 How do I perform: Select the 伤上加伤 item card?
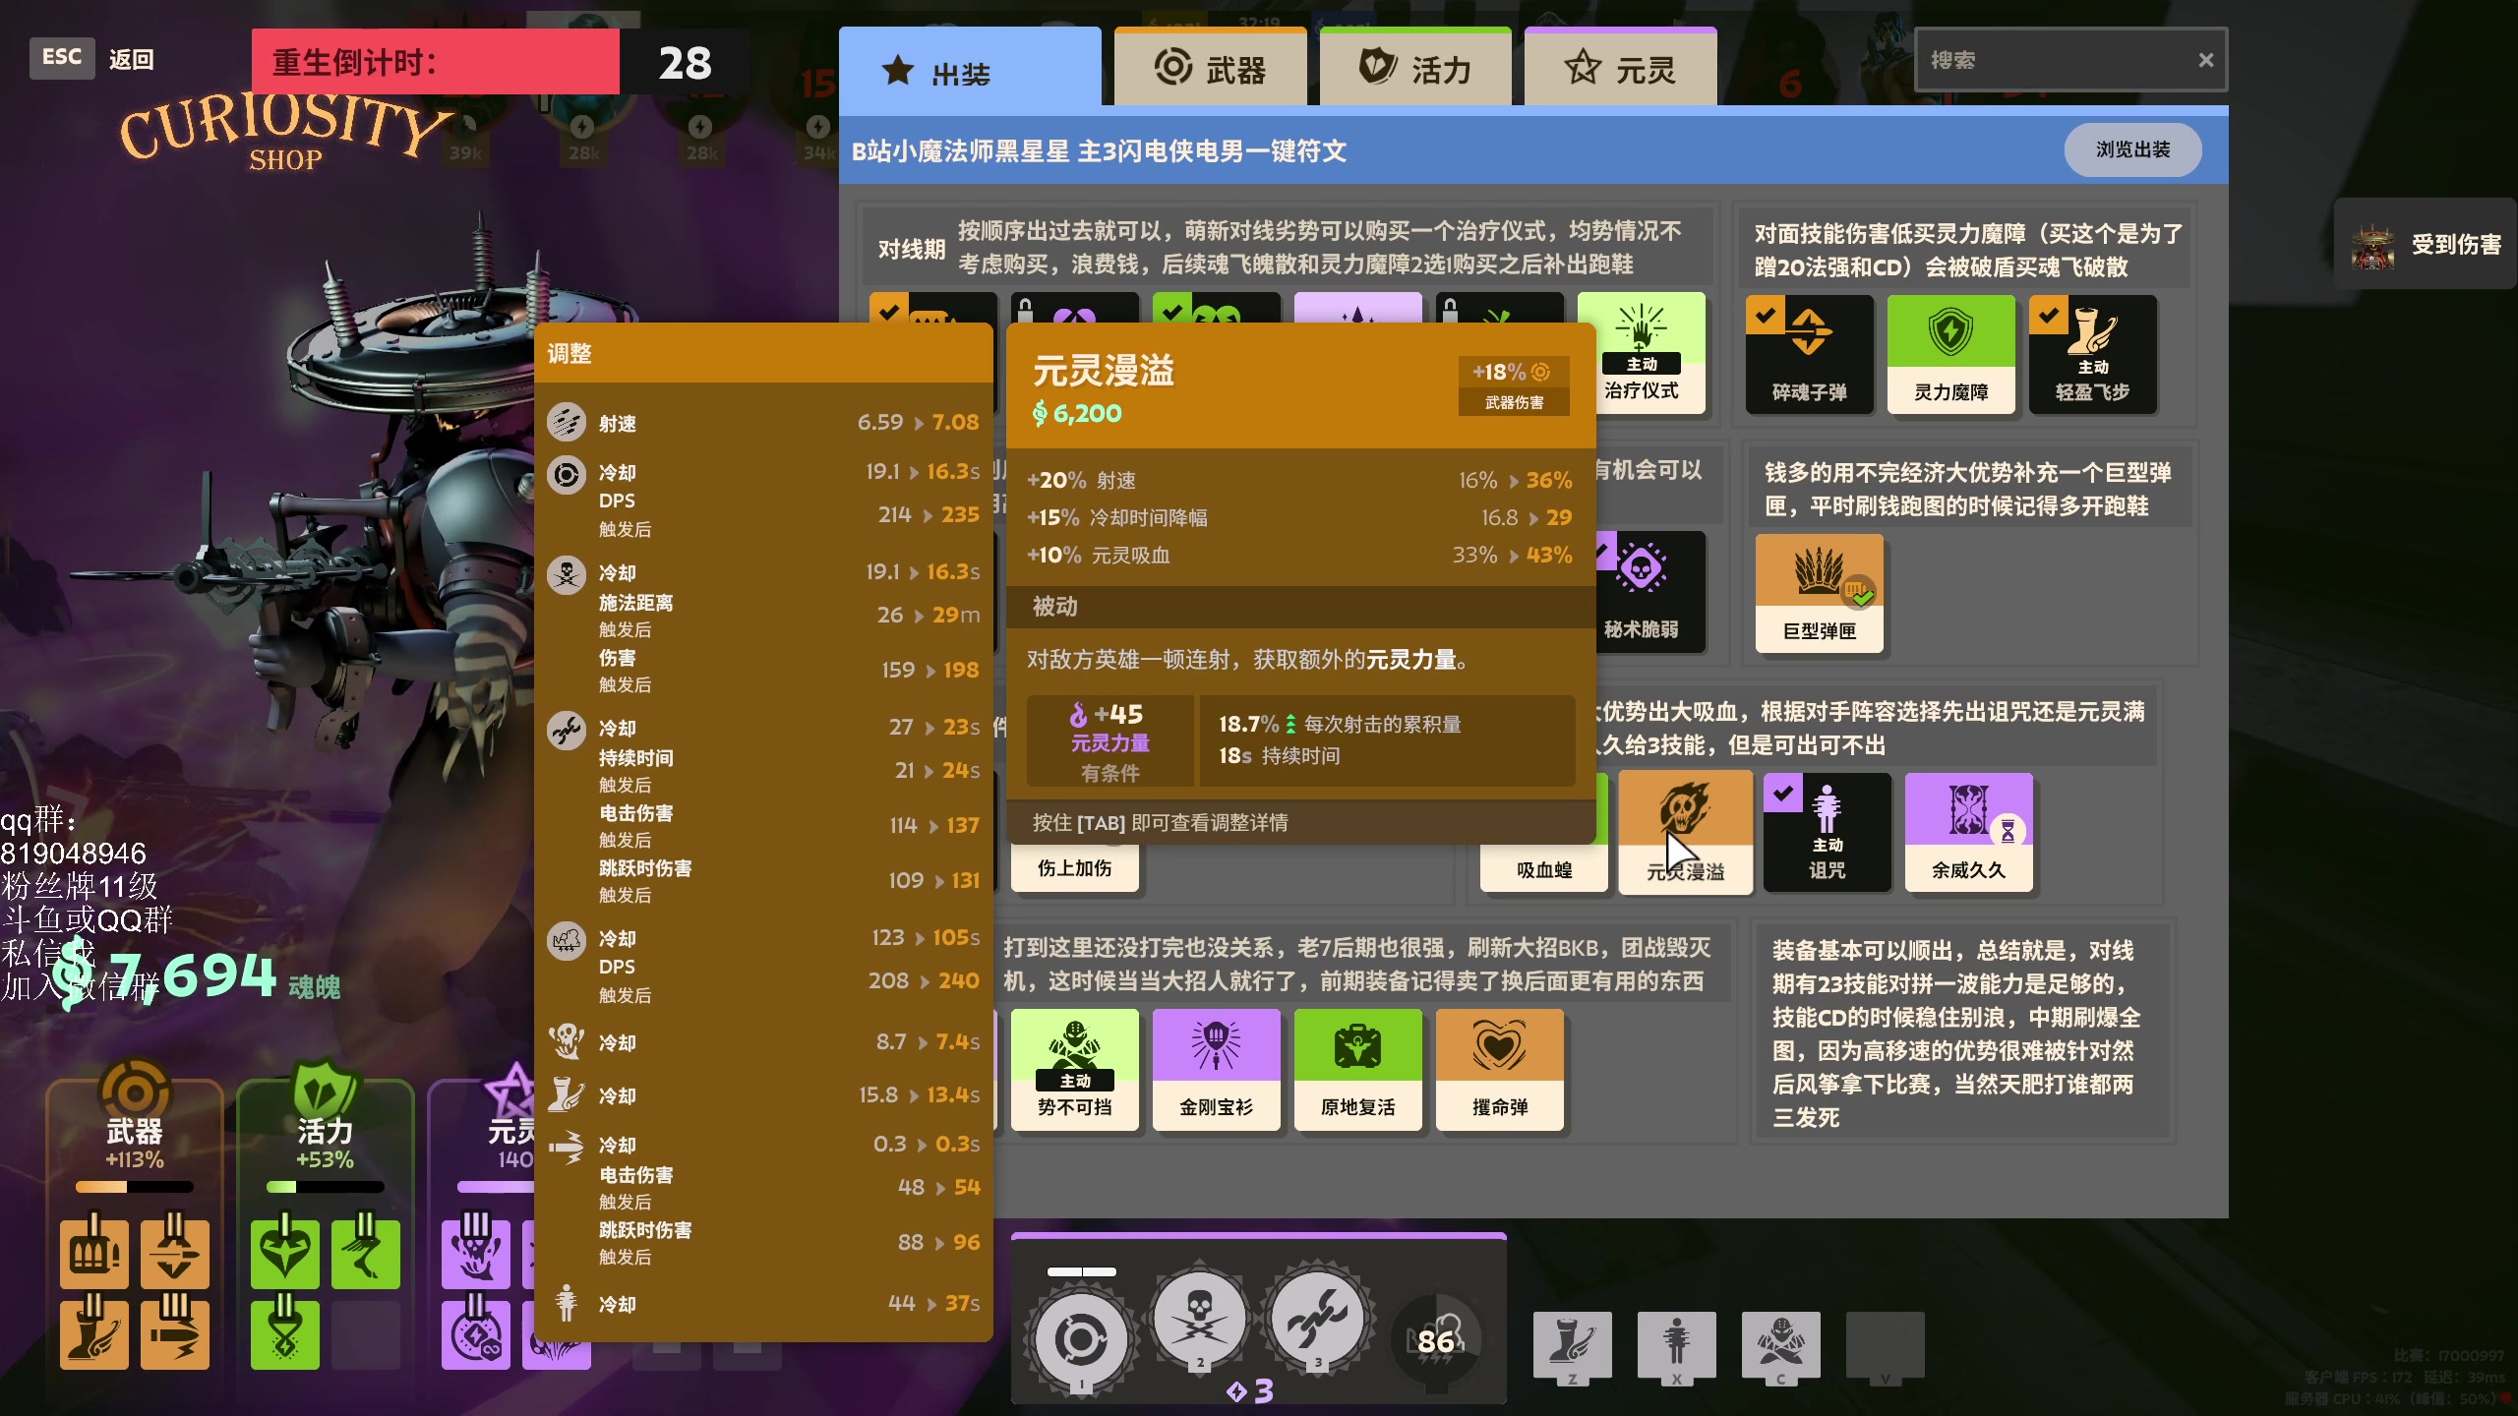coord(1074,868)
